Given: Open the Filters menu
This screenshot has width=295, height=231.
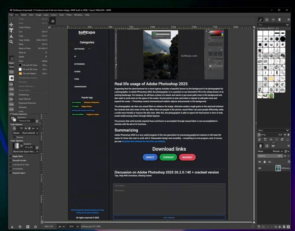Looking at the screenshot, I should pos(69,14).
